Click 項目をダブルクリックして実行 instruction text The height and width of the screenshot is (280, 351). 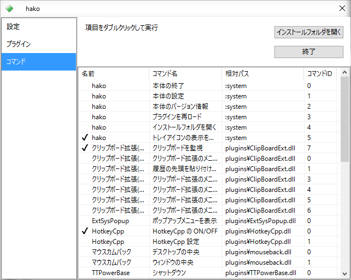click(x=121, y=28)
